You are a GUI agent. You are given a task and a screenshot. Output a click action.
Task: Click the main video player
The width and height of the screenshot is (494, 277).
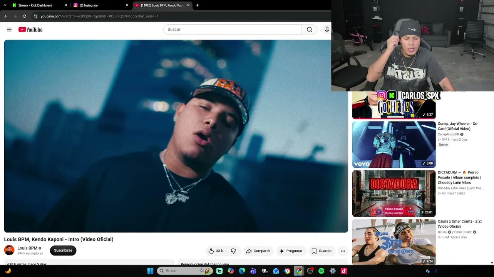(176, 136)
